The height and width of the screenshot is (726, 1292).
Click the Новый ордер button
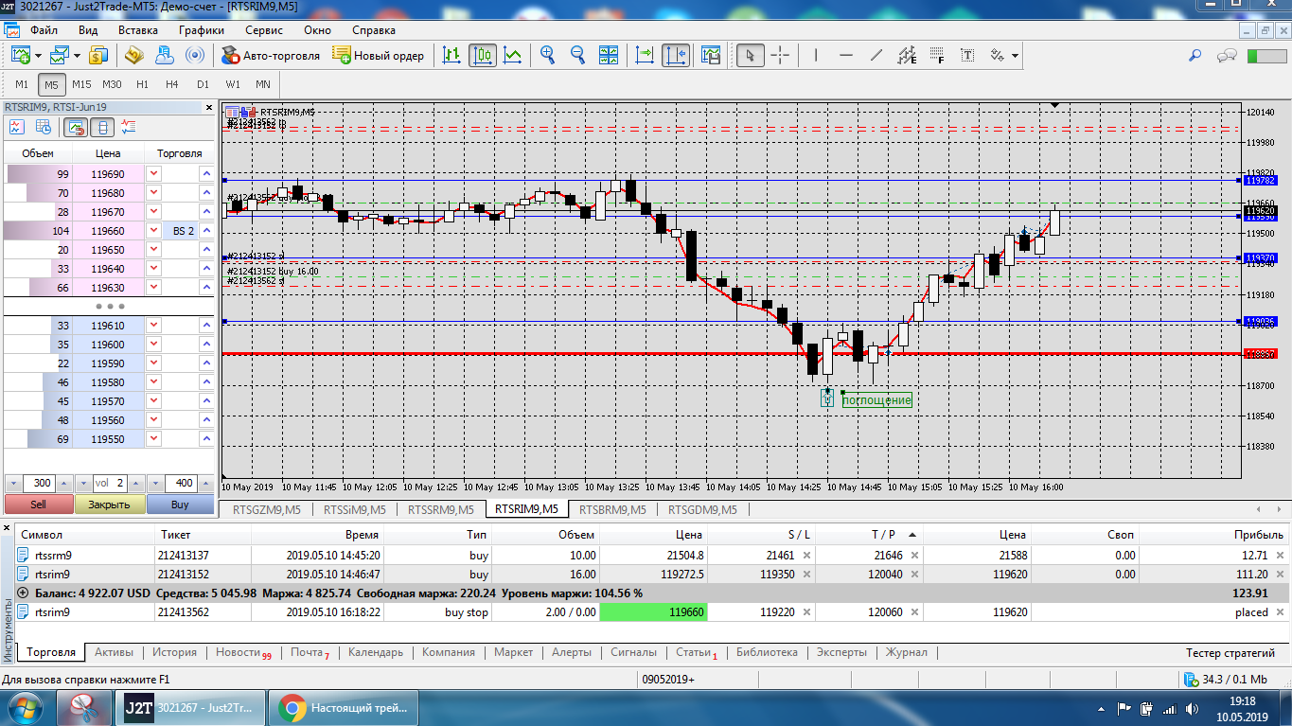coord(379,55)
